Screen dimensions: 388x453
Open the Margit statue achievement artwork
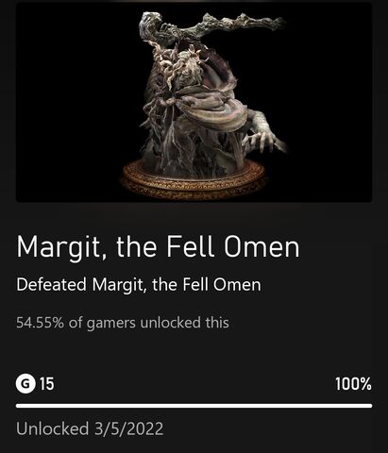[x=194, y=102]
